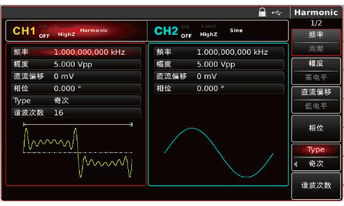Select the CH1 频率 1.000,000,000 kHz field
344x206 pixels.
[x=76, y=52]
